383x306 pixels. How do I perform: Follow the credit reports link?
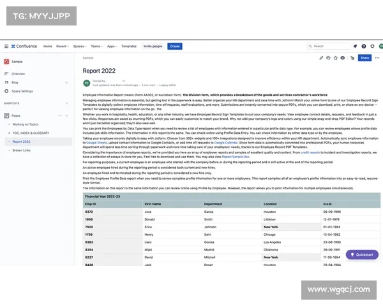pyautogui.click(x=310, y=152)
